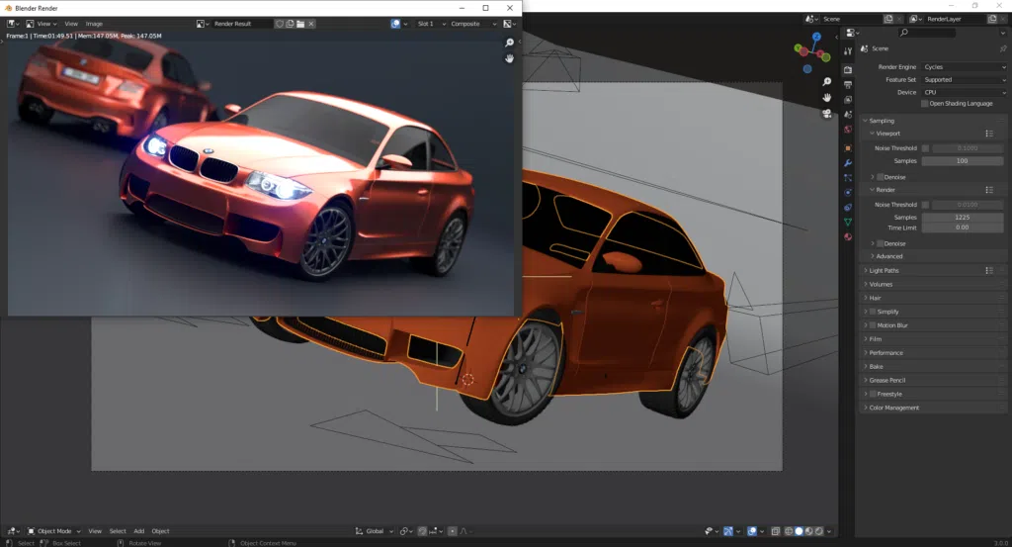This screenshot has width=1012, height=547.
Task: Open the Device dropdown showing CPU
Action: click(x=963, y=92)
